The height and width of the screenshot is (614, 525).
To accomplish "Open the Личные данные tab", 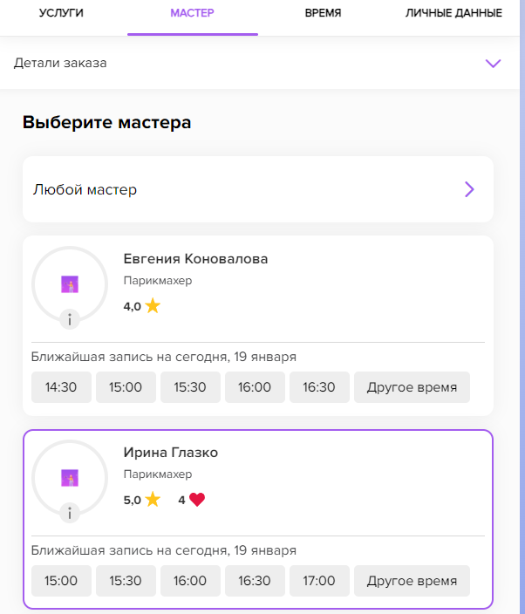I will (453, 13).
